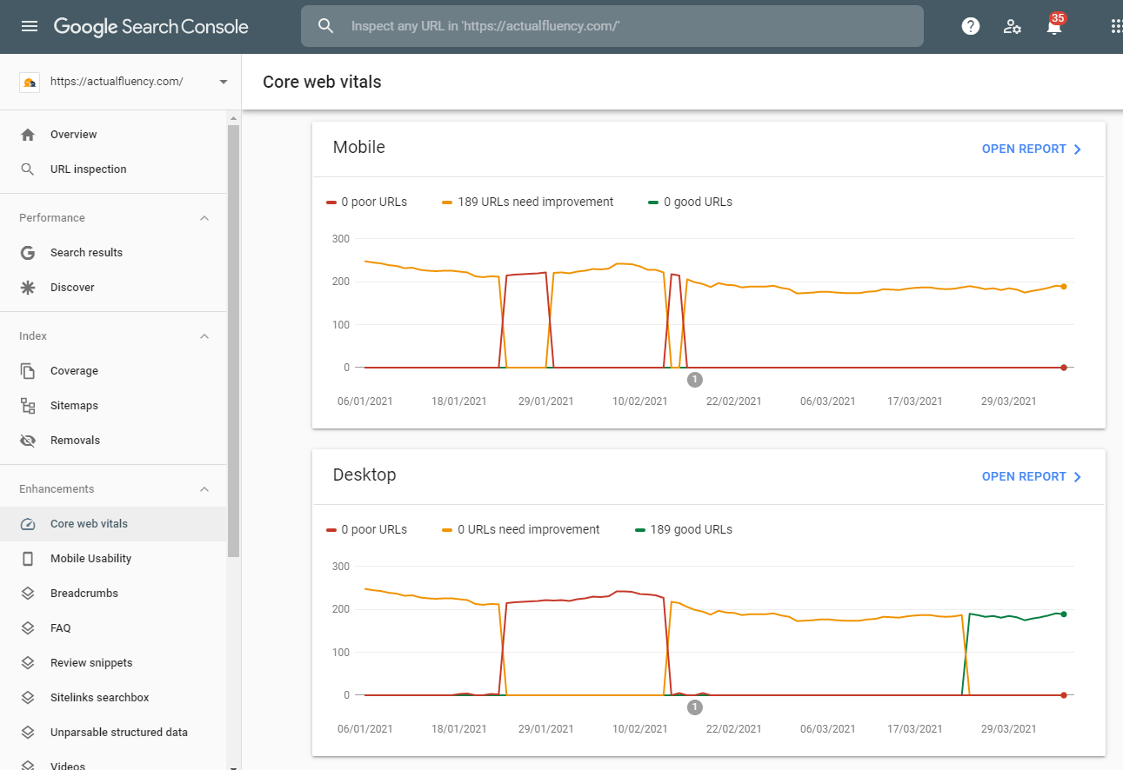
Task: Click the search magnifier icon
Action: [x=325, y=26]
